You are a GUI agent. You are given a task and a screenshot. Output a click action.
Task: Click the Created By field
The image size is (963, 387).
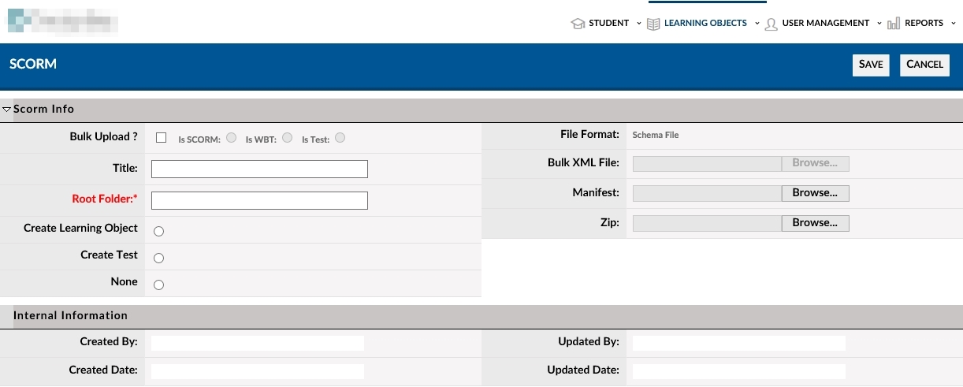[258, 343]
